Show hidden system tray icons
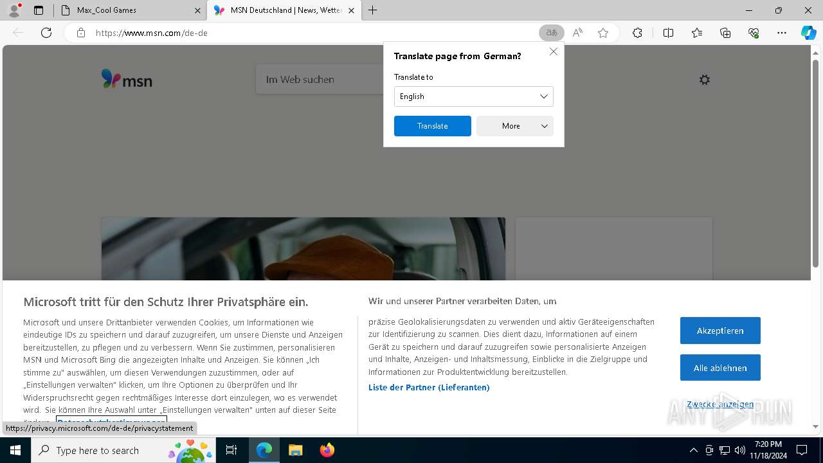 (693, 450)
